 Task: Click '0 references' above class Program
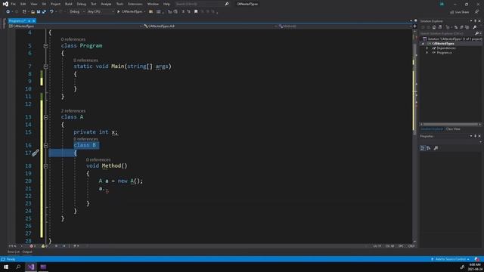[x=73, y=39]
